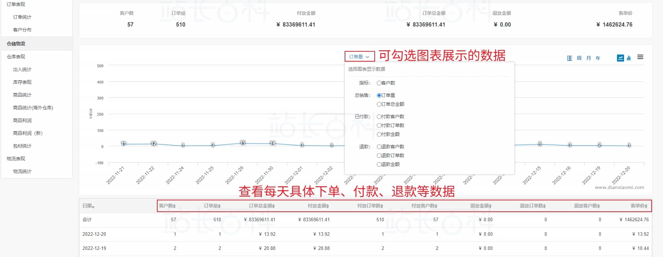Sort table by 日期 column
The height and width of the screenshot is (257, 663).
click(88, 206)
